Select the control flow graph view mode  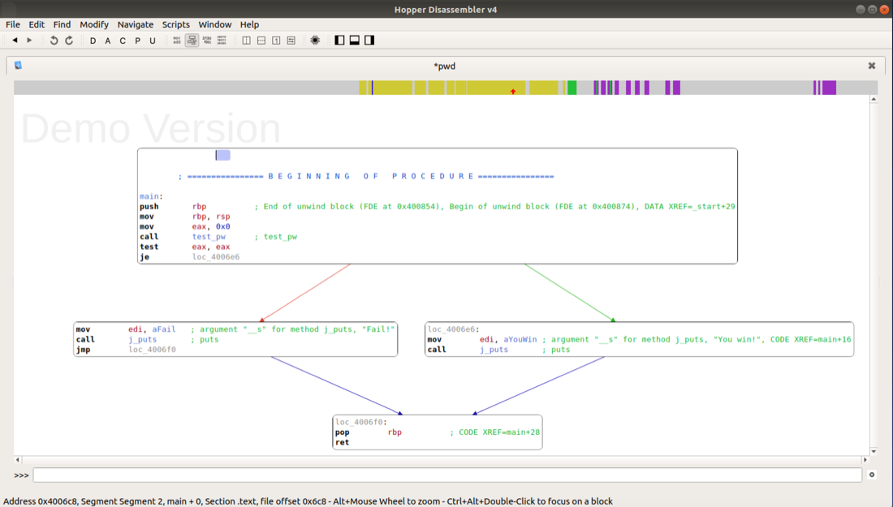192,41
